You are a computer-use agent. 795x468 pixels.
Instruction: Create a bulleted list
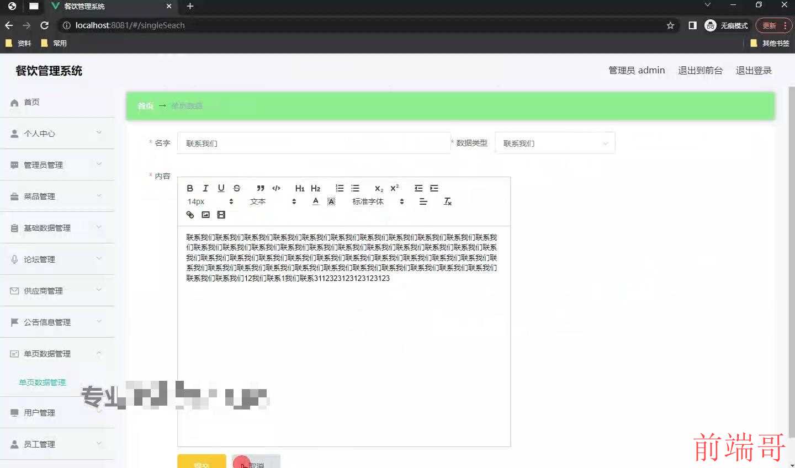click(355, 188)
